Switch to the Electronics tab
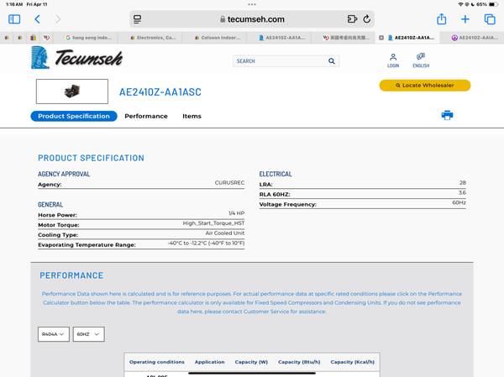 pos(154,38)
